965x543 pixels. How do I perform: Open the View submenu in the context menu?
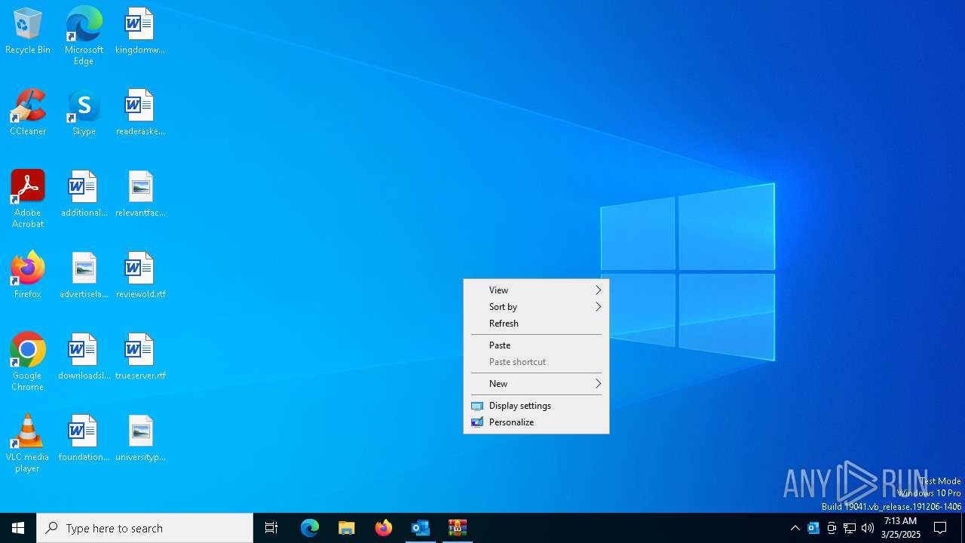[x=536, y=290]
